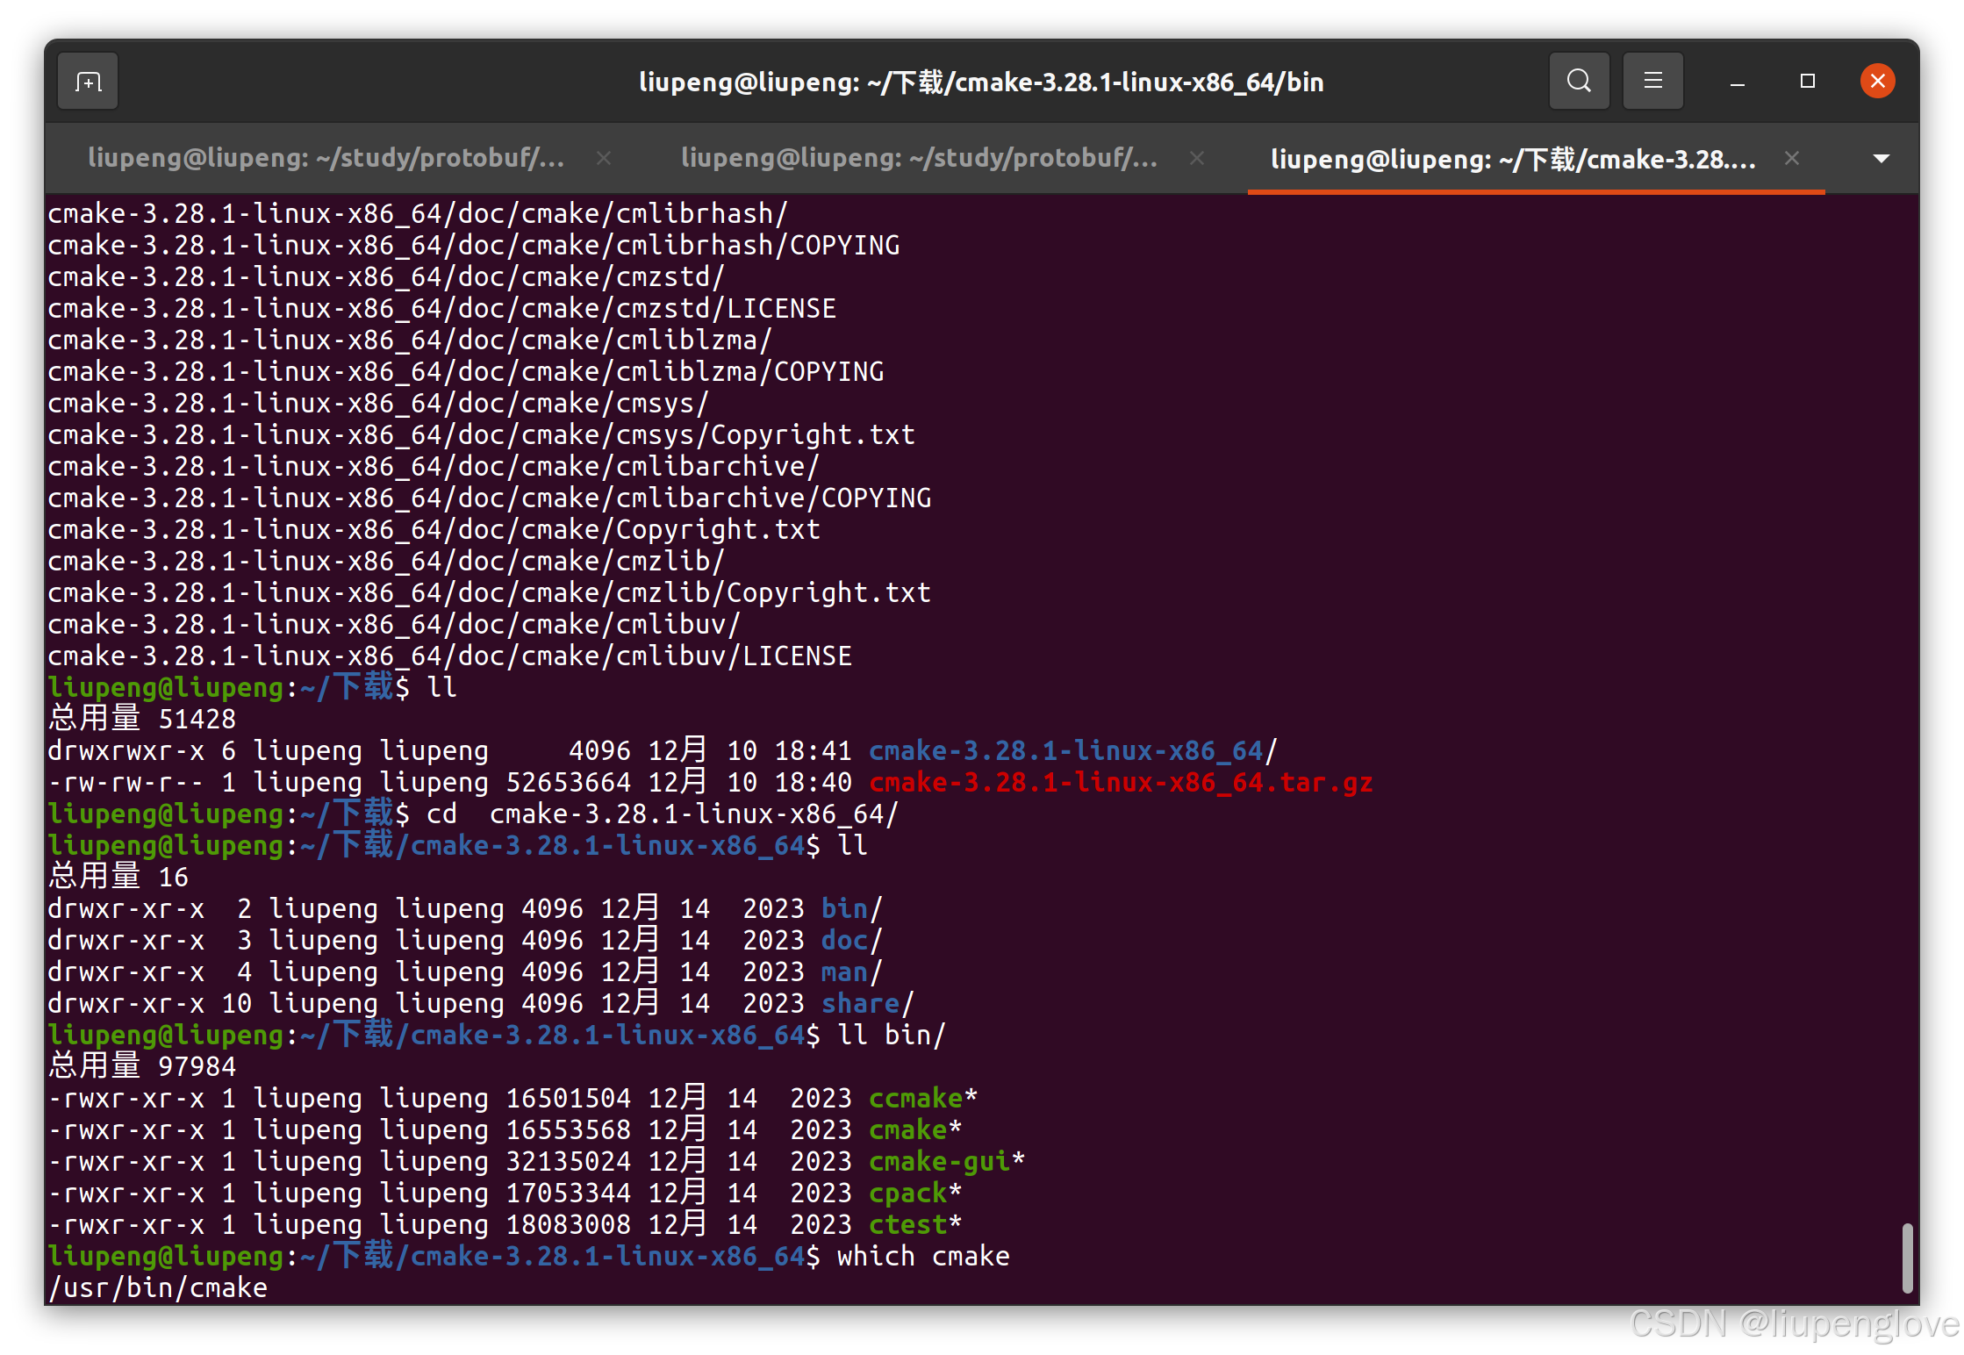Screen dimensions: 1964x1355
Task: Click the cmlibrhash/COPYING path line
Action: [474, 245]
